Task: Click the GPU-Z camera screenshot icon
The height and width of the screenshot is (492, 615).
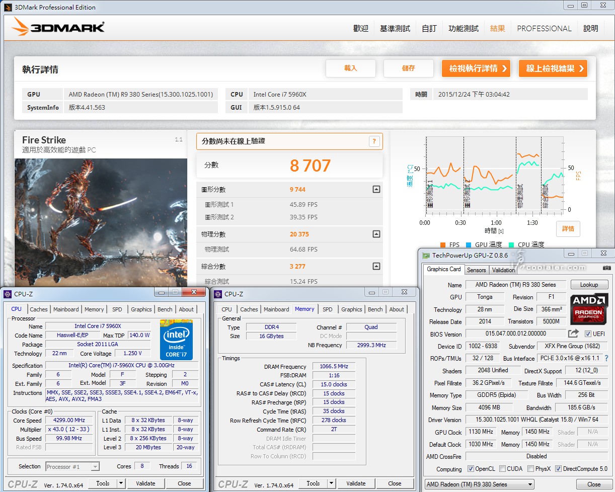Action: (607, 269)
